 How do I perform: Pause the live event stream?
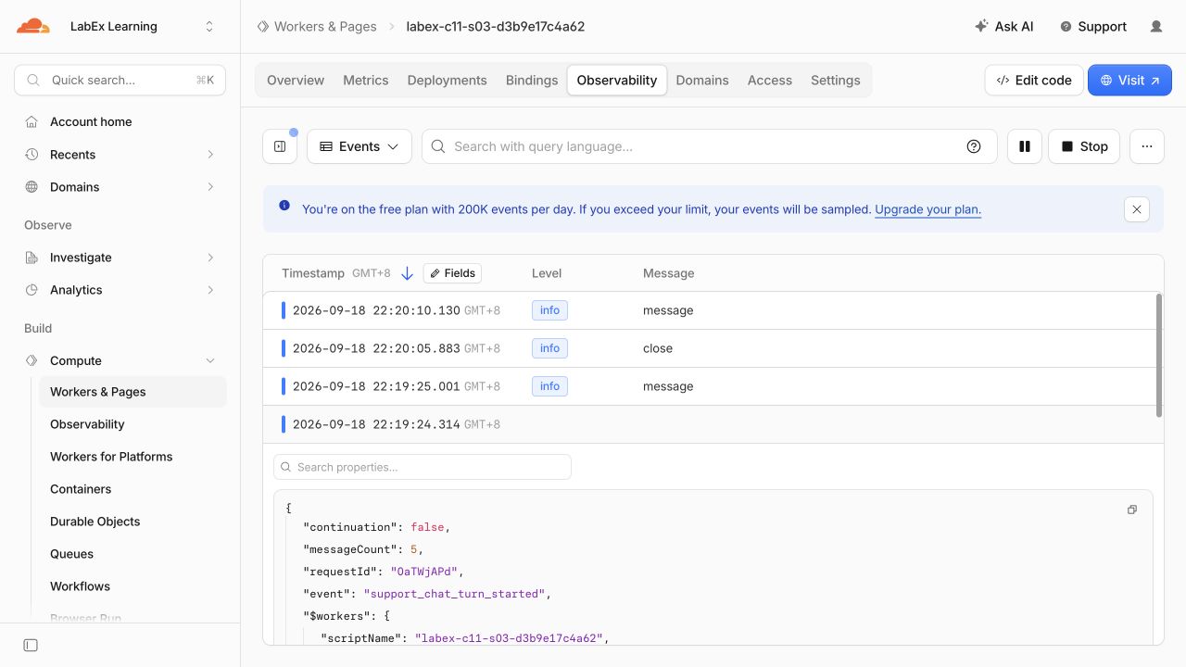(1025, 146)
